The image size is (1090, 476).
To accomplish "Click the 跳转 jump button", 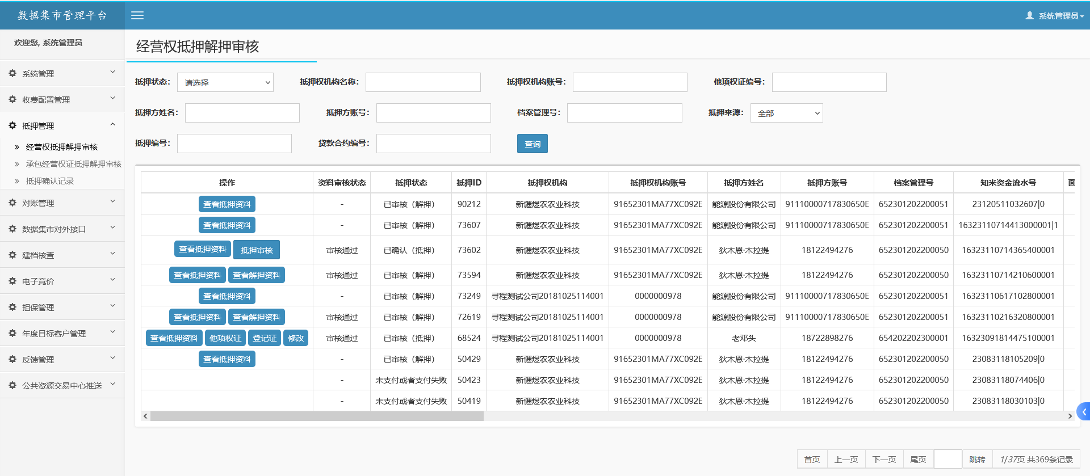I will click(x=977, y=459).
